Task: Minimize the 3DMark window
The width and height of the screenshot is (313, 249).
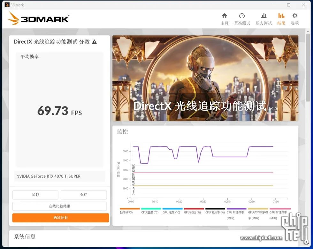Action: 274,5
